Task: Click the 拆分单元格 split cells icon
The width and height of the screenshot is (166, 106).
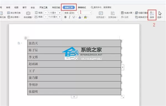Action: [9, 13]
